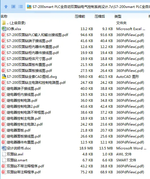Click Word icon of 设计说明书.doc
Image resolution: width=150 pixels, height=179 pixels.
4,148
